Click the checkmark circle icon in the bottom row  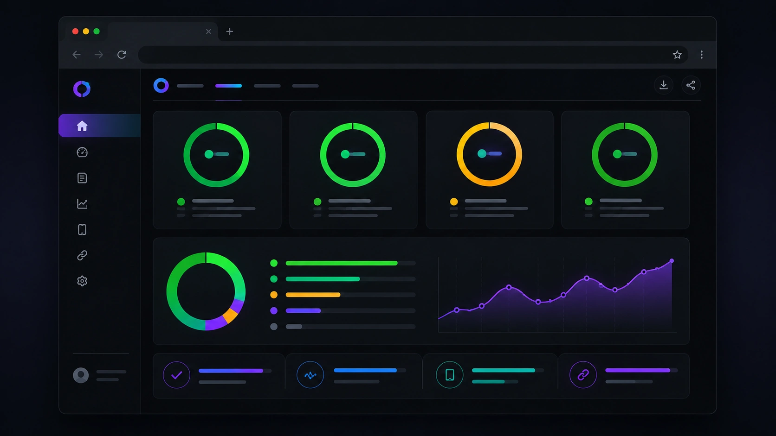[176, 375]
